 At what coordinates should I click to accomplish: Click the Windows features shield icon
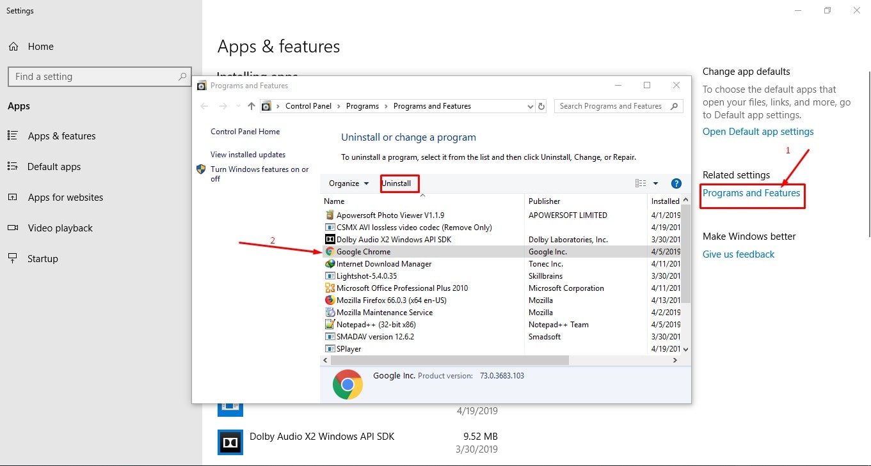200,169
